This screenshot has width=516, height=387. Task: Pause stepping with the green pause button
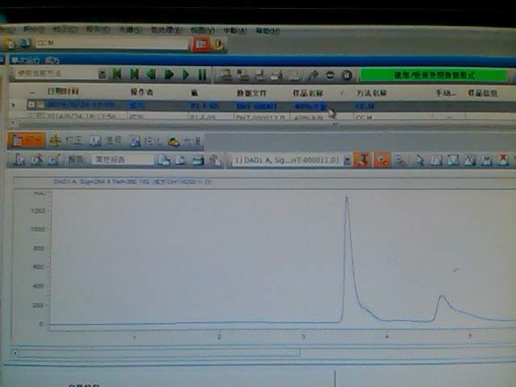[x=202, y=75]
